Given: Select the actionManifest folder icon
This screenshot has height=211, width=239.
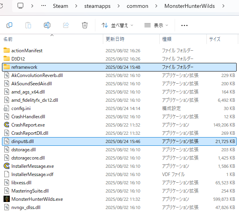Looking at the screenshot, I should coord(7,50).
